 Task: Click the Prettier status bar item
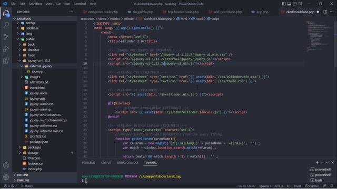312,186
